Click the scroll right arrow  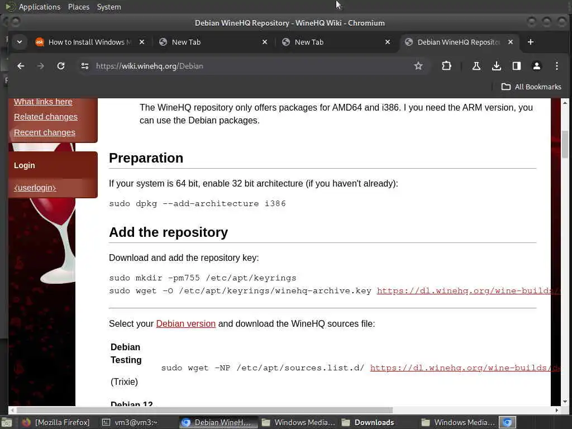pos(557,410)
